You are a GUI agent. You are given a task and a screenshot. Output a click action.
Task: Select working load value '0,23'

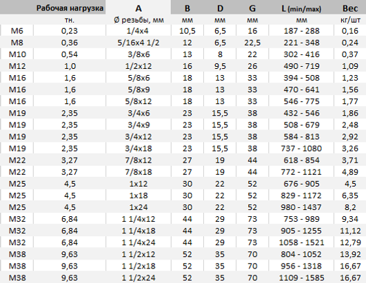coord(70,31)
